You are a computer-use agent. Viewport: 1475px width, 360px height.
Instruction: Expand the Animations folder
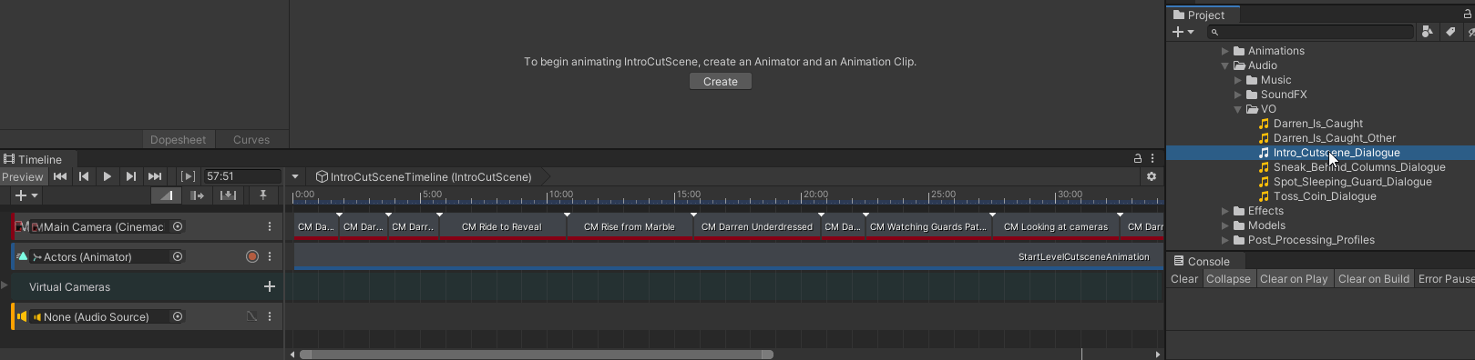[x=1225, y=51]
